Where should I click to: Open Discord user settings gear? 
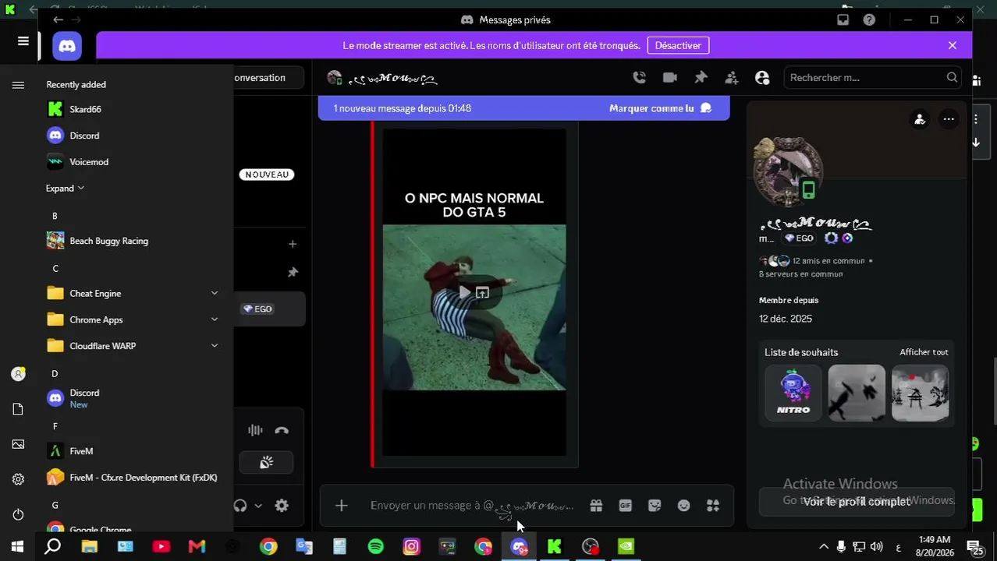point(282,506)
